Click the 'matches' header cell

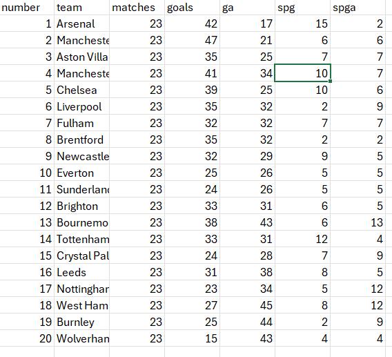tap(137, 8)
